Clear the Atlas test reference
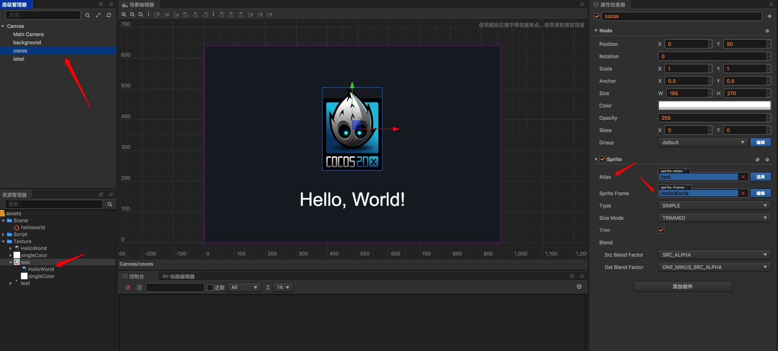The height and width of the screenshot is (351, 778). [743, 177]
